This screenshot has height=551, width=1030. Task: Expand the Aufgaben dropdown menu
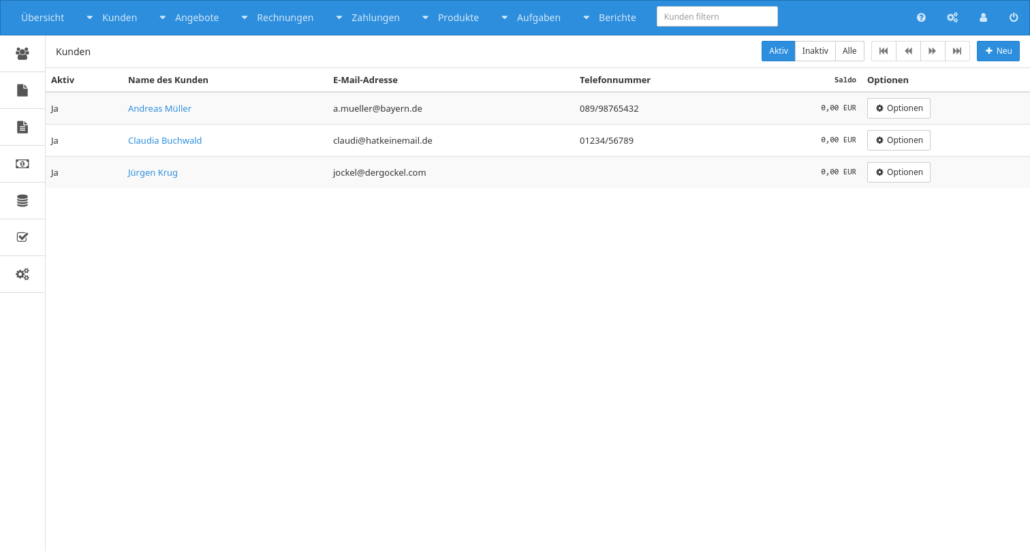(x=531, y=18)
